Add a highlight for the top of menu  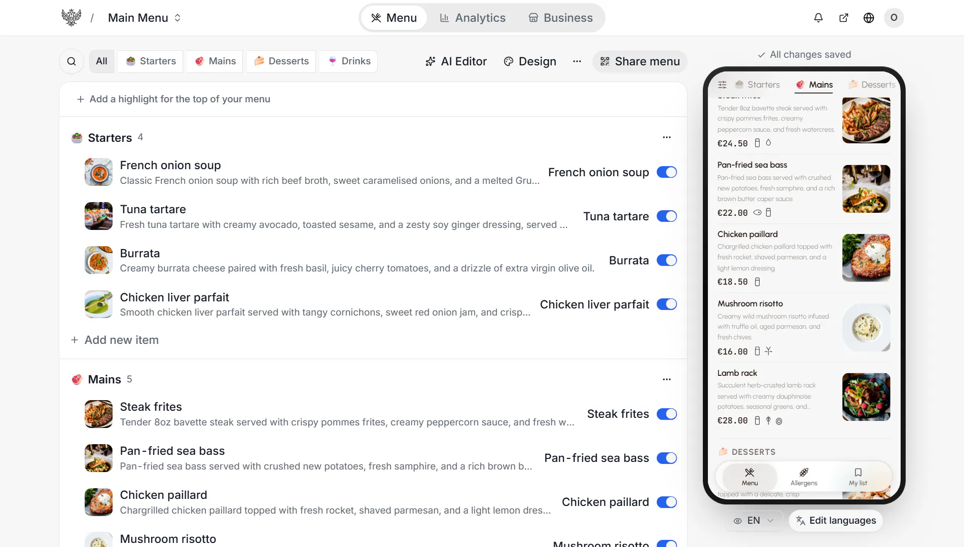point(173,99)
